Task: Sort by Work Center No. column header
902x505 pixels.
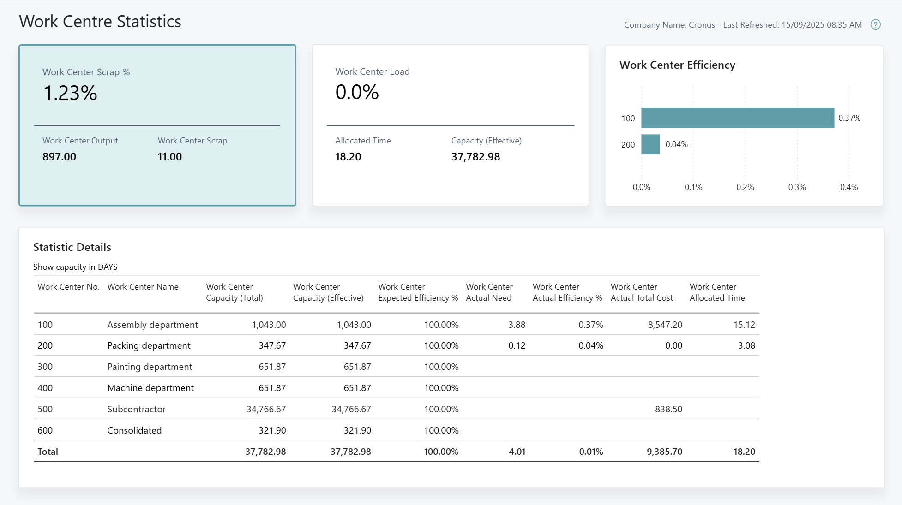Action: pos(68,287)
